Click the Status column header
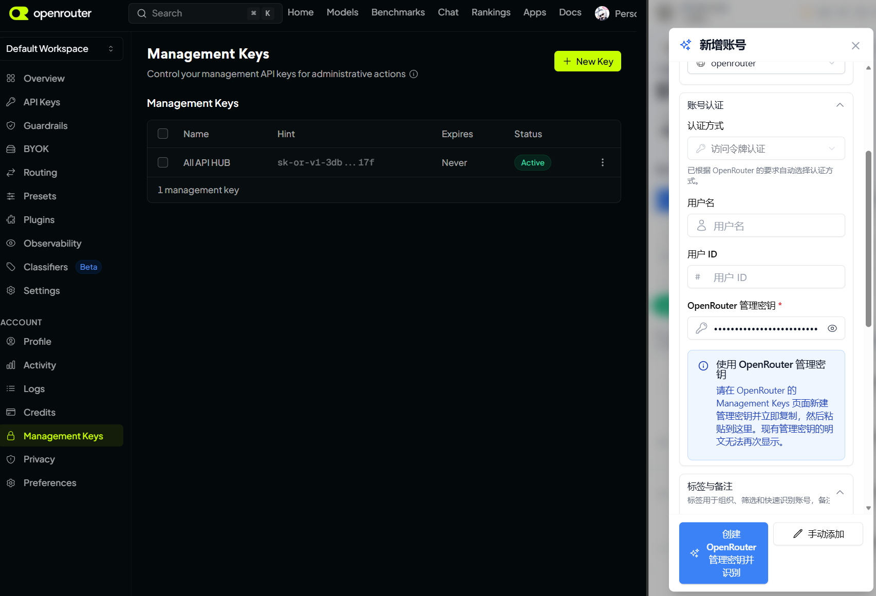 (528, 134)
